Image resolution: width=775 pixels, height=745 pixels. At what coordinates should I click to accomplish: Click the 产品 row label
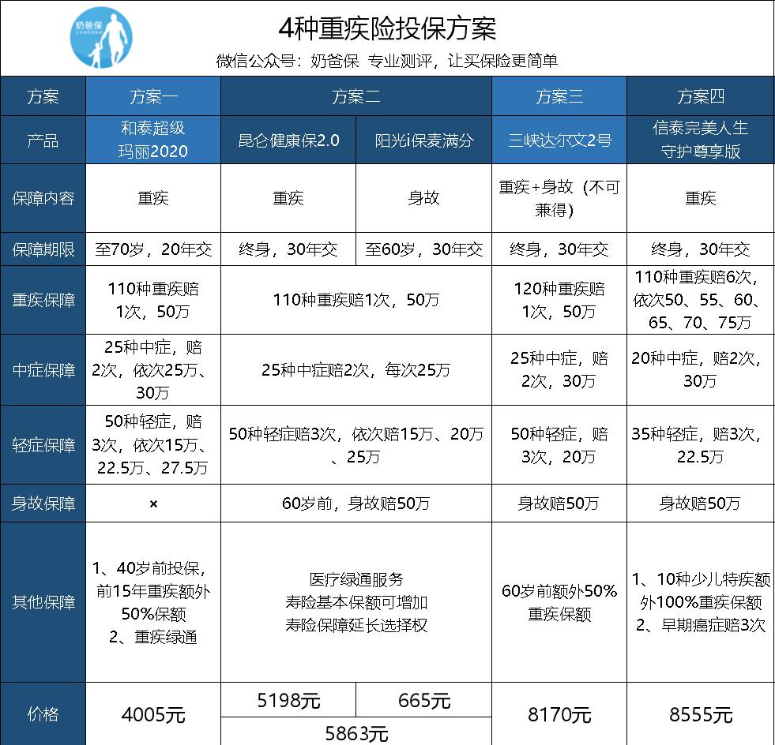pyautogui.click(x=43, y=140)
